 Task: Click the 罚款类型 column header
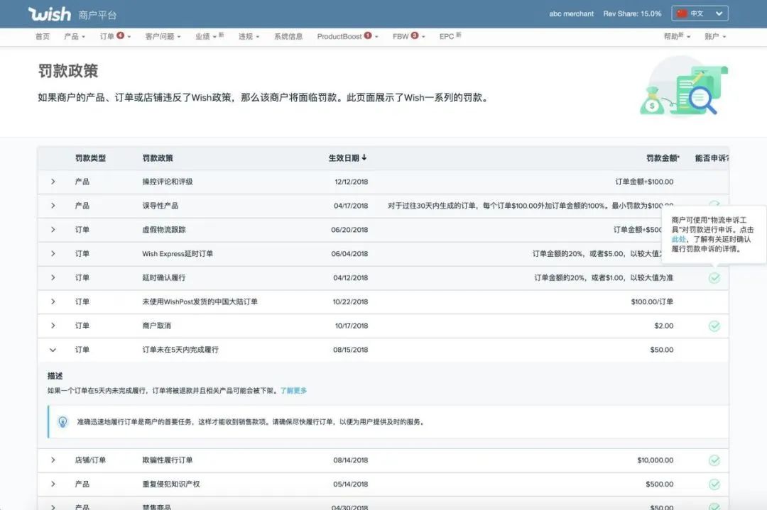pos(90,157)
